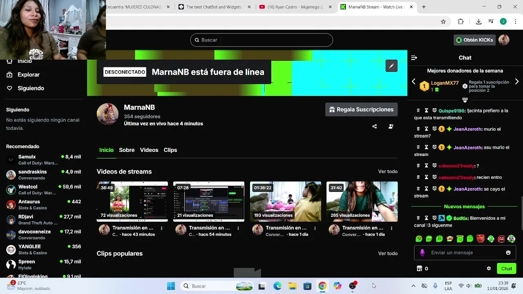Open Chrome media controls icon
The image size is (523, 294).
pos(491,22)
